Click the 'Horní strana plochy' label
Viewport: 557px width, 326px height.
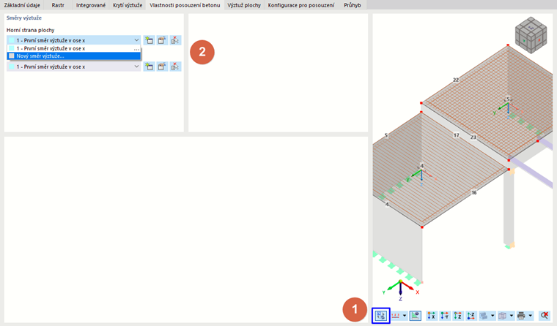pos(31,30)
